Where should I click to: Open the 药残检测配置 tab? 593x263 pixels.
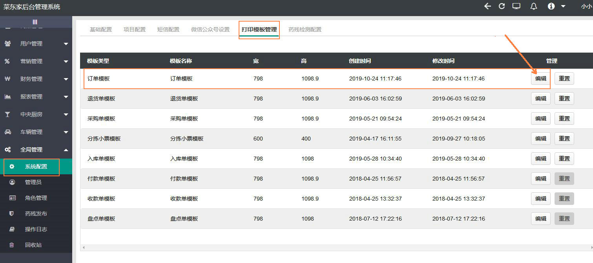305,29
